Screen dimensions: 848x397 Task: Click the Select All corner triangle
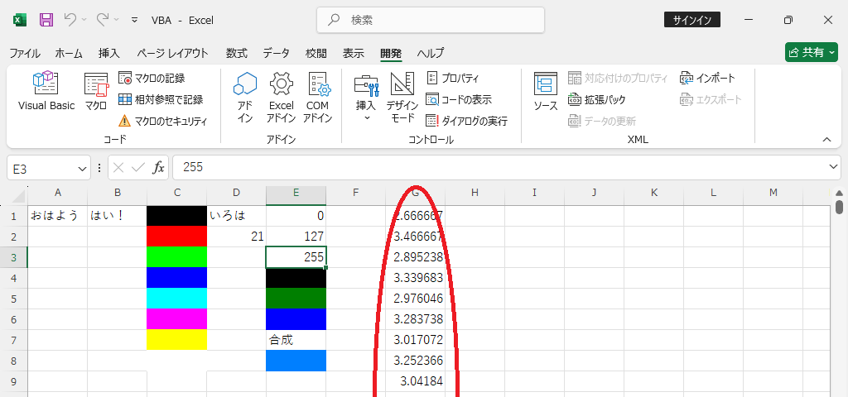pos(17,195)
